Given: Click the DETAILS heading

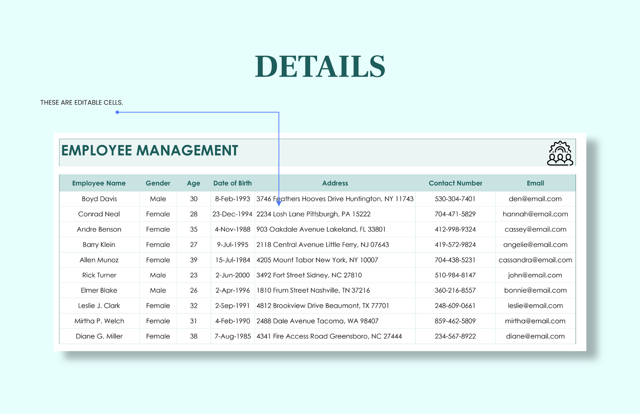Looking at the screenshot, I should 320,66.
